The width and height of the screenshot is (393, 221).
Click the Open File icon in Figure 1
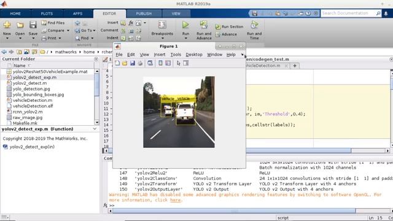point(125,63)
